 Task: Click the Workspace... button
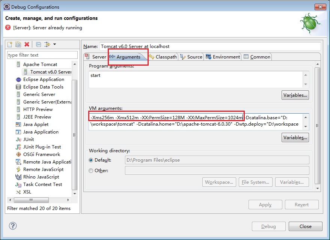219,182
